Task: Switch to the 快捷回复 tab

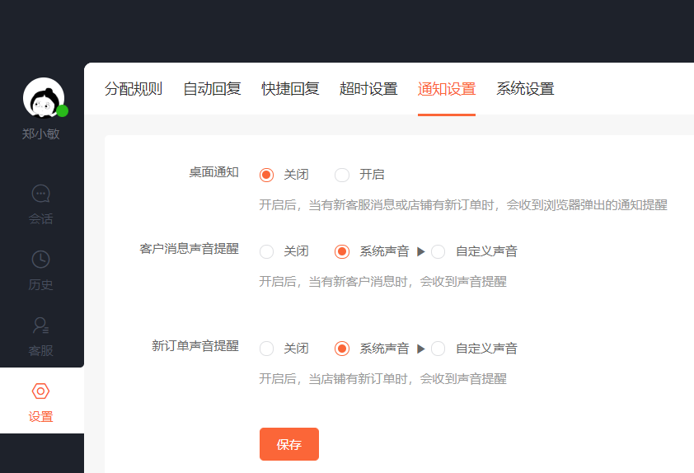Action: [290, 89]
